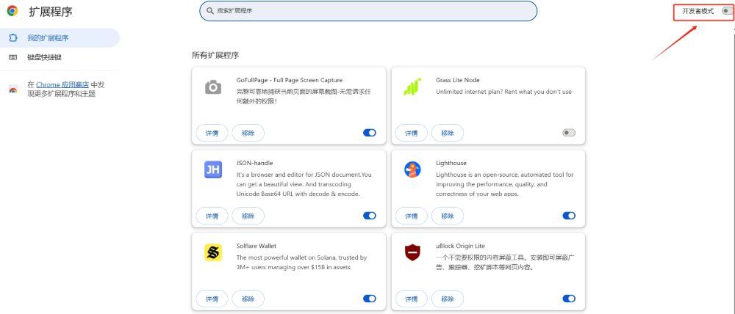Click the JSON-handle title text
The height and width of the screenshot is (314, 735).
click(254, 163)
